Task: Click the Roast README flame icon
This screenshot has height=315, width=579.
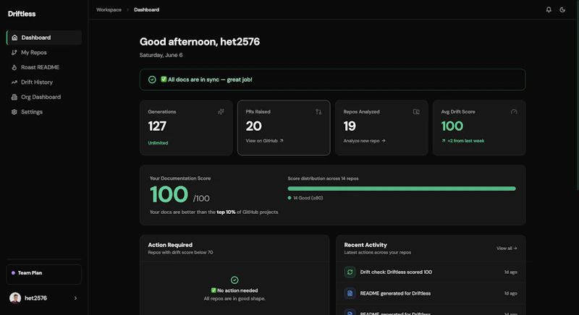Action: [14, 67]
